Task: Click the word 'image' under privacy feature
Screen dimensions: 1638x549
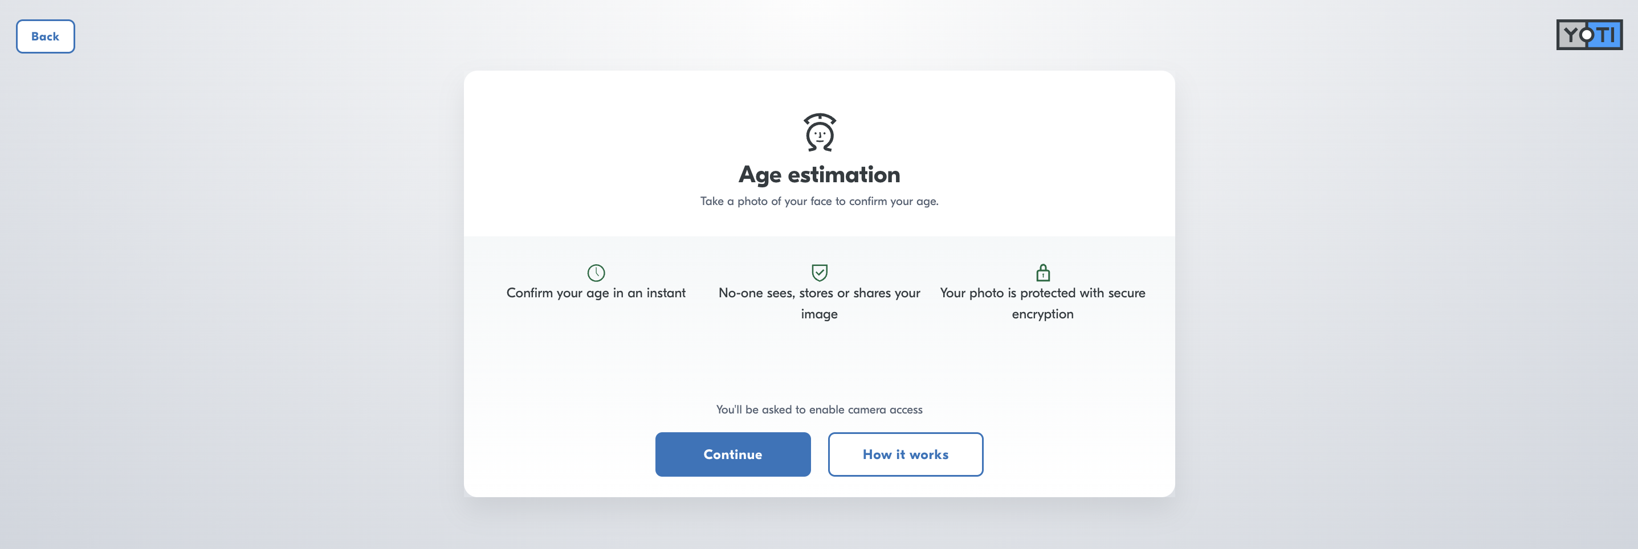Action: point(819,314)
